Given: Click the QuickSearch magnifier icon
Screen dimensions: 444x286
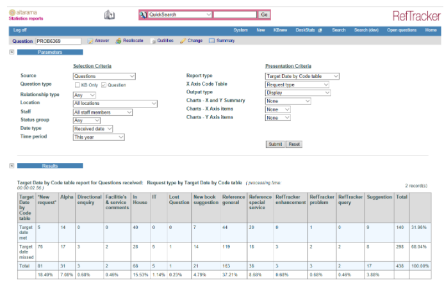Looking at the screenshot, I should click(x=143, y=14).
